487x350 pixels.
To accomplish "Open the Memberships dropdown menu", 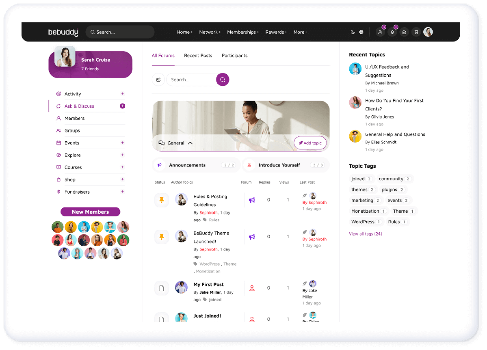I will click(x=242, y=32).
